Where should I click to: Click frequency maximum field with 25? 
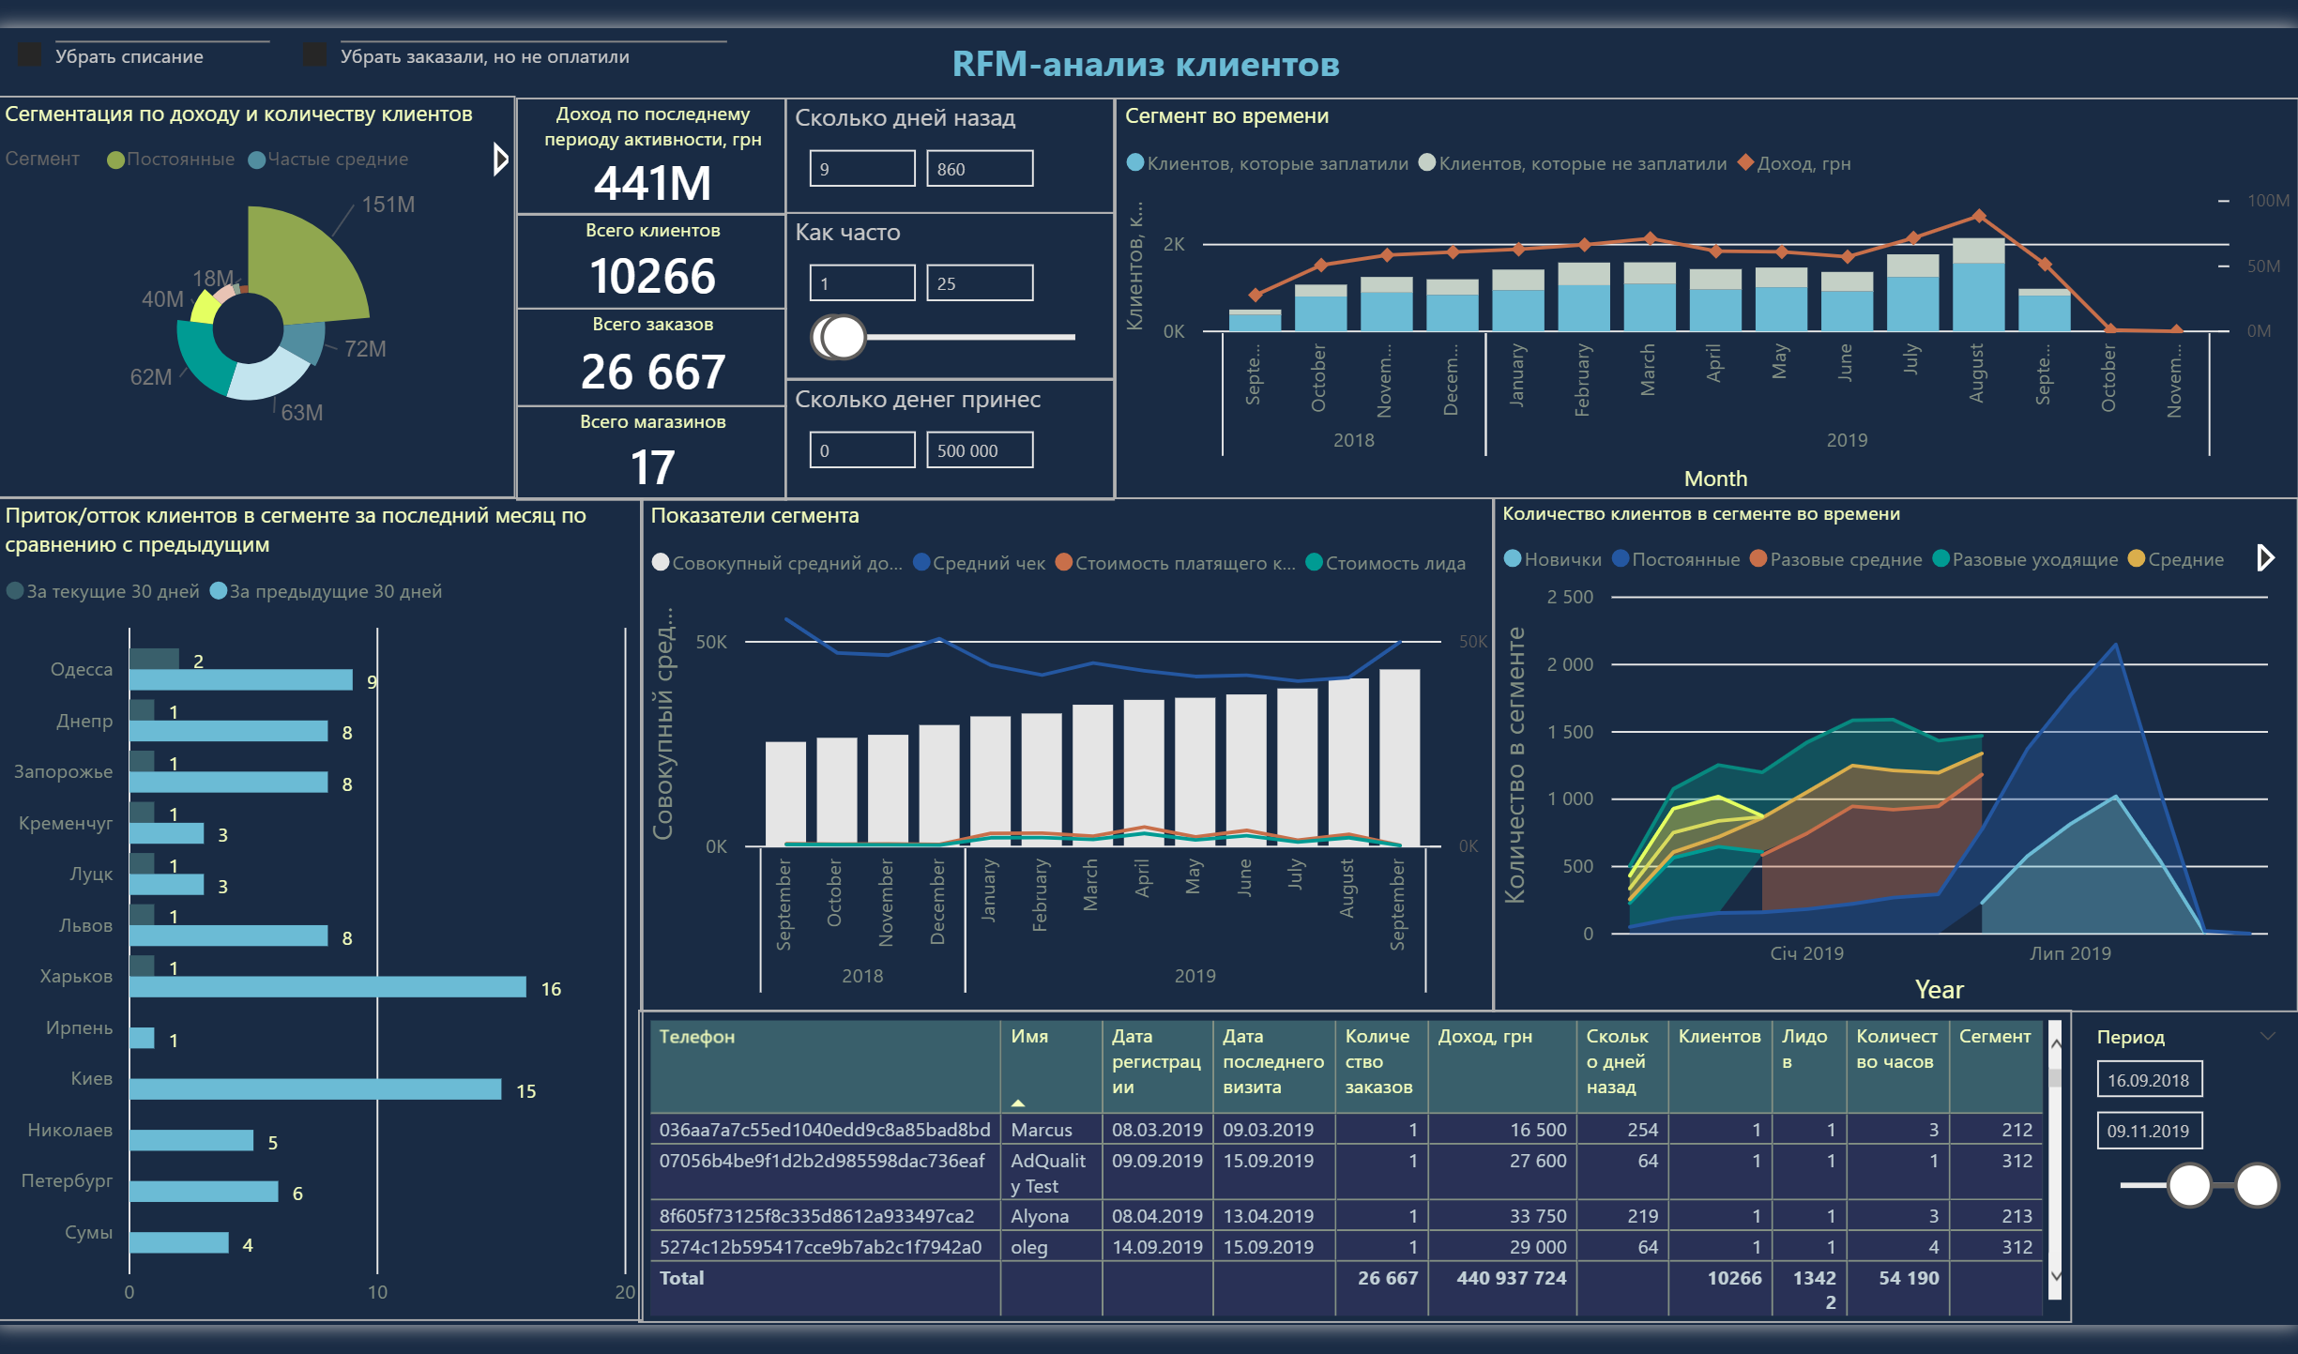(980, 283)
